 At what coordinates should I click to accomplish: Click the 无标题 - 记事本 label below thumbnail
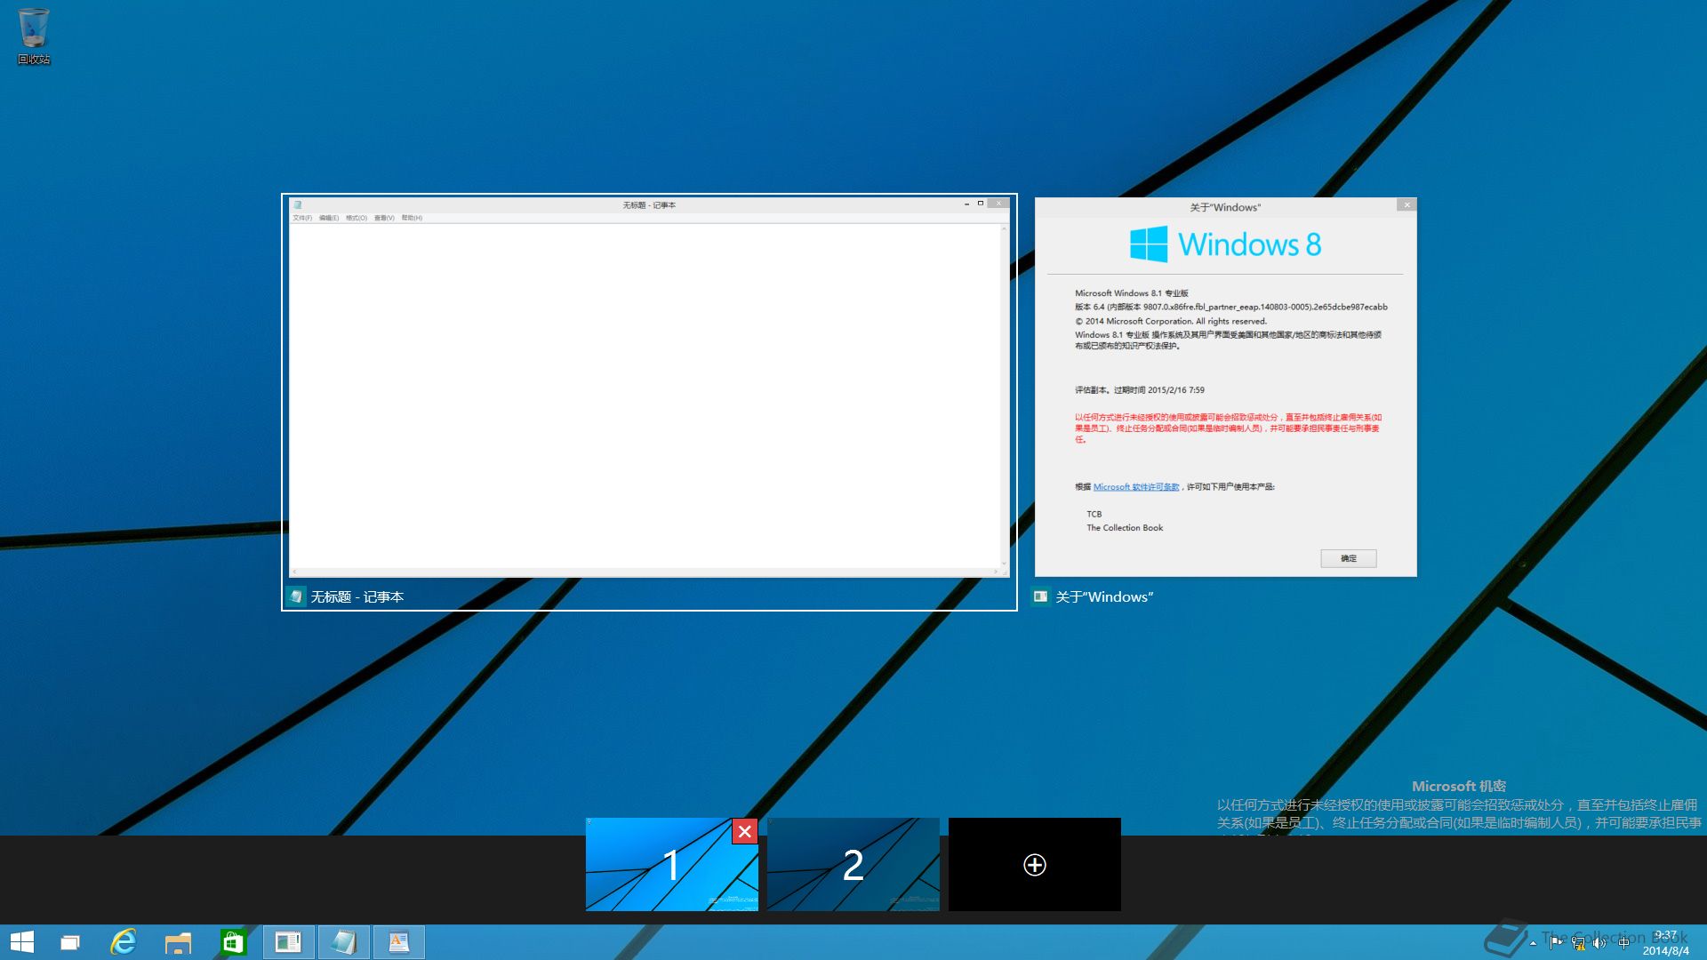(x=357, y=597)
